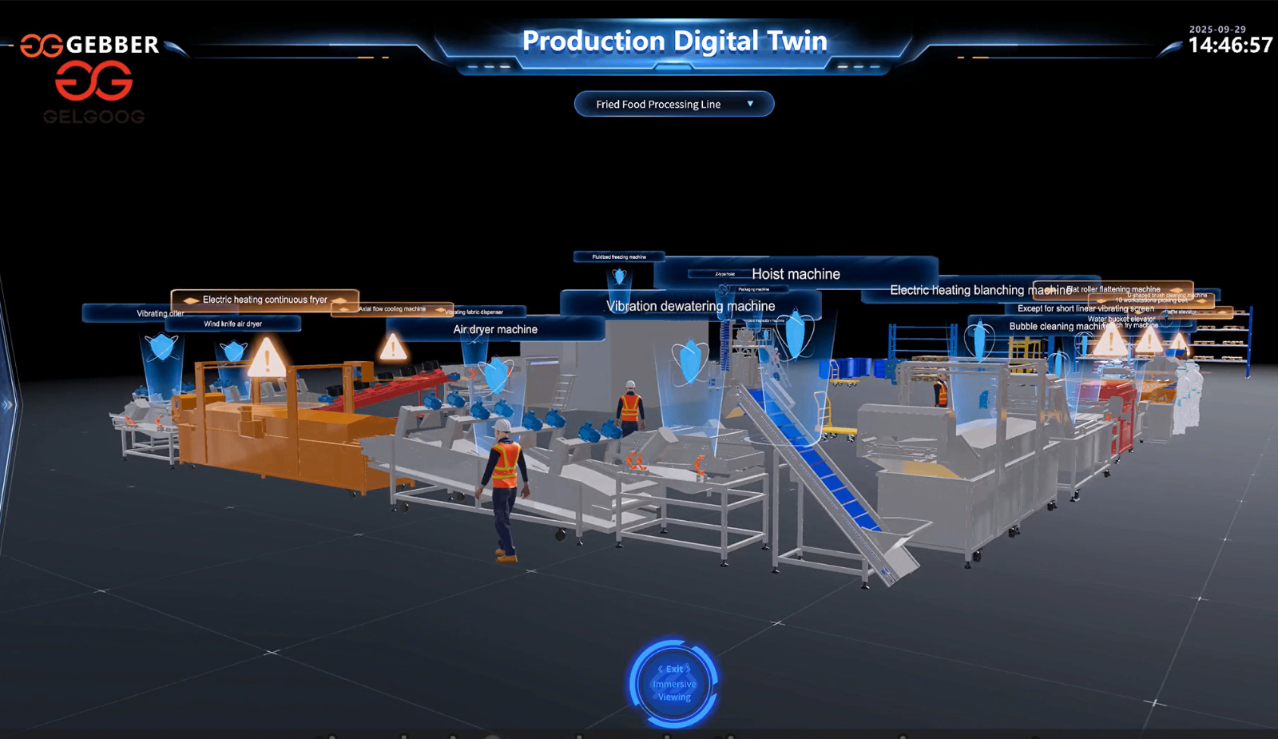Screen dimensions: 1278x739
Task: Click the large warning triangle over the fryer
Action: (x=267, y=359)
